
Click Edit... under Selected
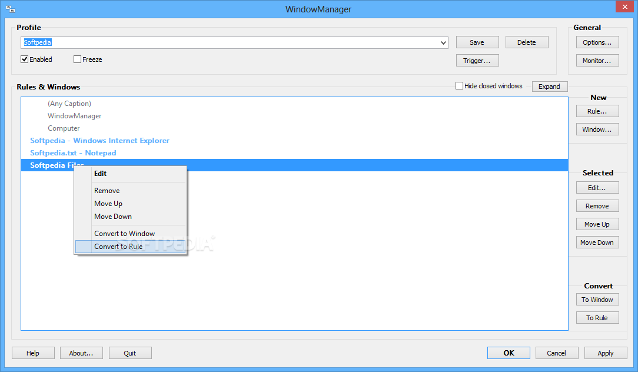point(597,188)
